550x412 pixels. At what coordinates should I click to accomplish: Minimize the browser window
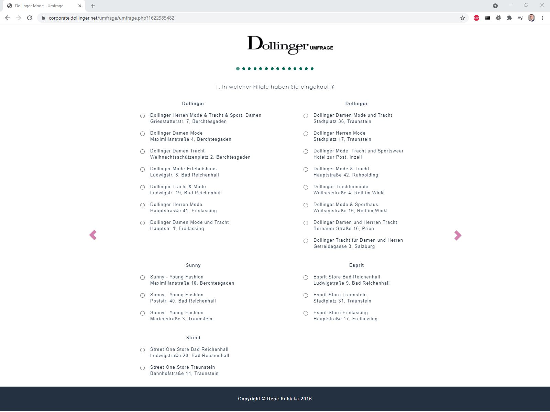[x=510, y=5]
